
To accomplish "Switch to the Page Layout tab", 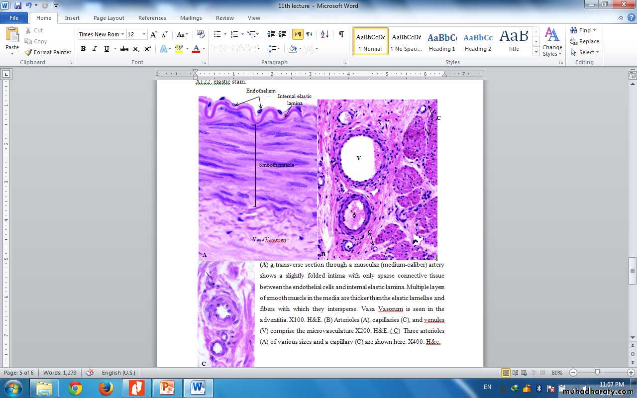I will (108, 18).
